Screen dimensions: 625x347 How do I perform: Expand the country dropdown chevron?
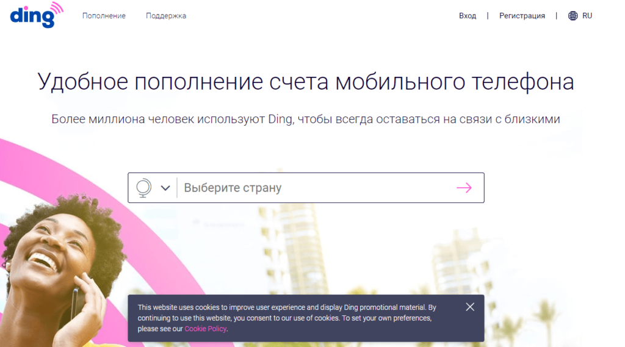(165, 188)
